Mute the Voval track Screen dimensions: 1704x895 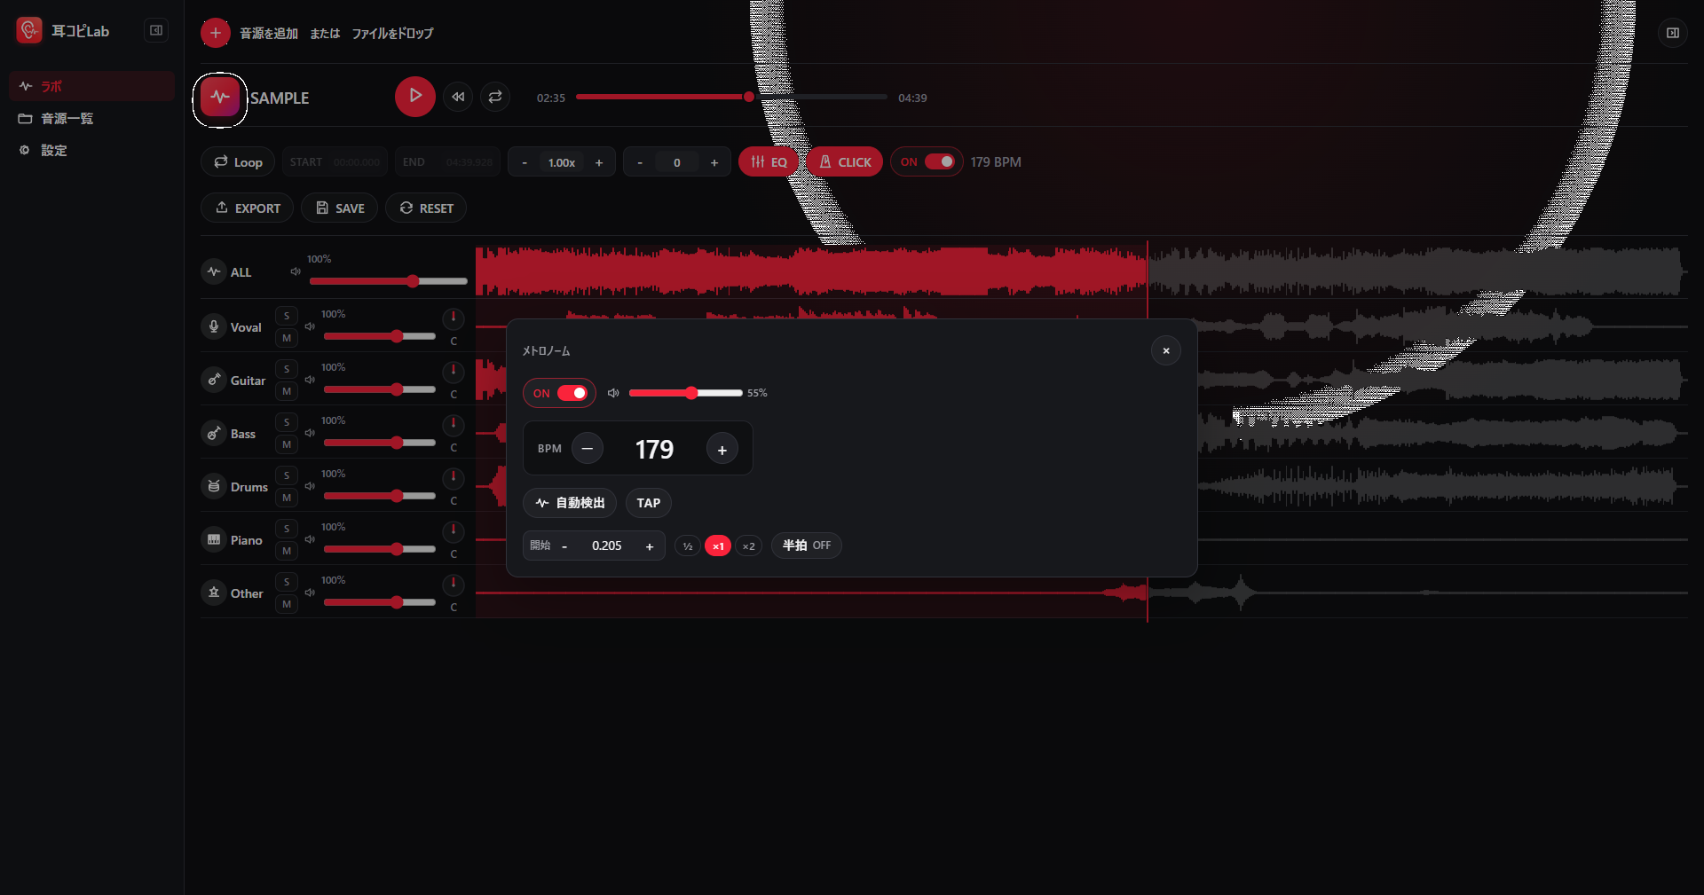(287, 338)
